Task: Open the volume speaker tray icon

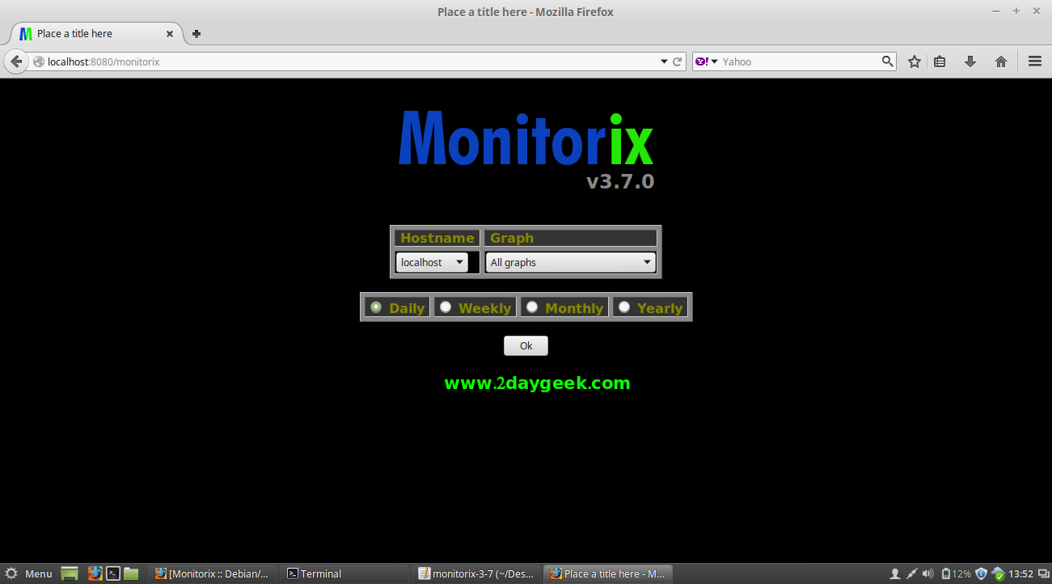Action: tap(927, 573)
